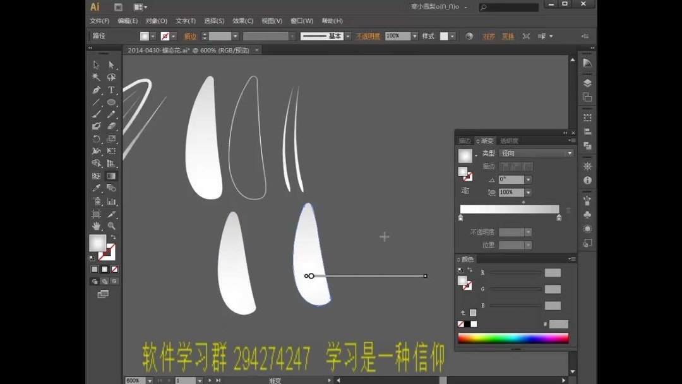Screen dimensions: 682x384
Task: Select the Zoom tool
Action: coord(111,225)
